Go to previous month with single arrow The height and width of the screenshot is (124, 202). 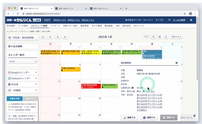coord(50,37)
